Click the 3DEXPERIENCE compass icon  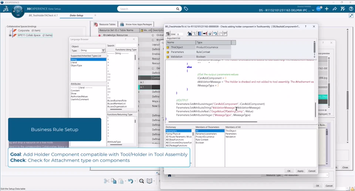(x=18, y=11)
